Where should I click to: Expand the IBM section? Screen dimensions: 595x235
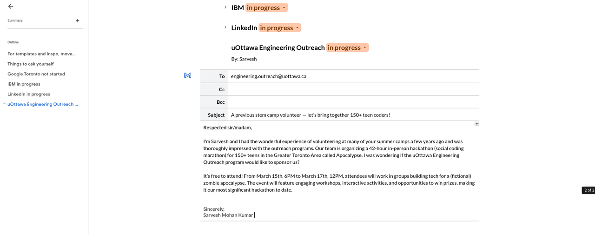click(225, 7)
